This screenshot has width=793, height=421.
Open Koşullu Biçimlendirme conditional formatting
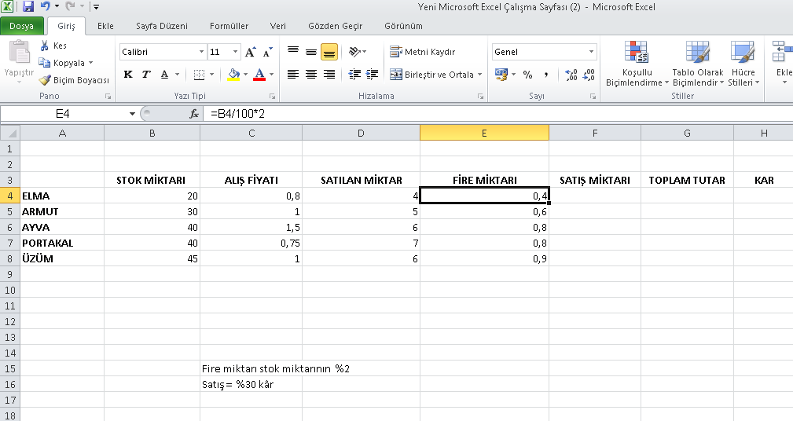[x=637, y=64]
